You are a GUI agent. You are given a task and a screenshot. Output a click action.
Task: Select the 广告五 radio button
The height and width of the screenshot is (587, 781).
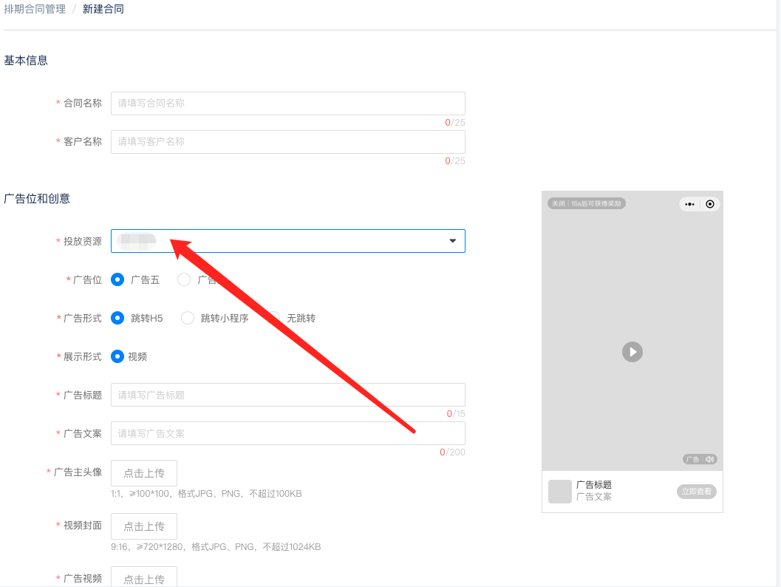117,279
